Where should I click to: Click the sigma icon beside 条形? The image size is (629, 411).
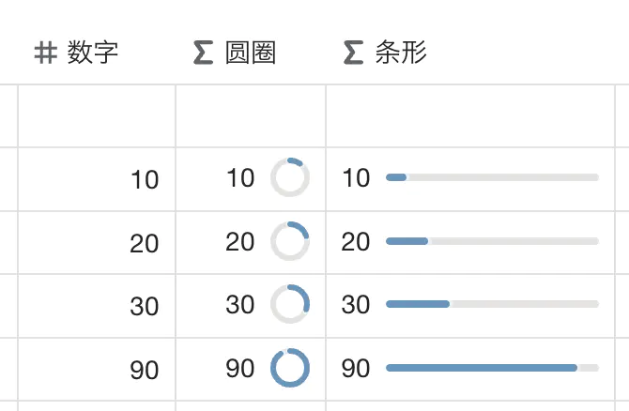point(353,53)
